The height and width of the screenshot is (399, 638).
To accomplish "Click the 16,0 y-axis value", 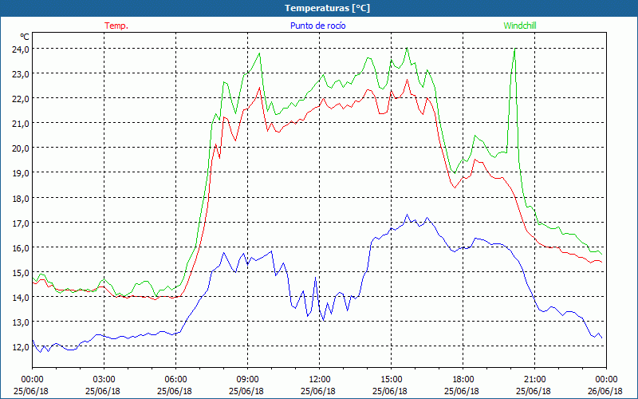I will coord(21,247).
